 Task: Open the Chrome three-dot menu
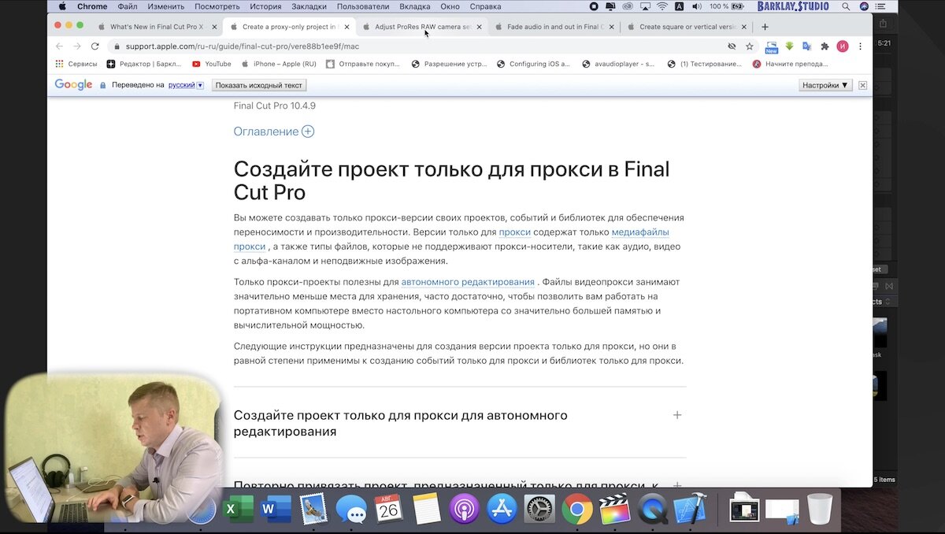coord(860,46)
